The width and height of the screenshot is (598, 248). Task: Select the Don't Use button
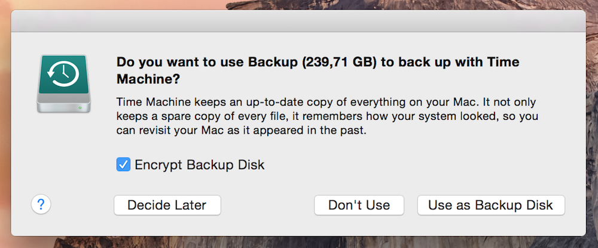pyautogui.click(x=359, y=206)
